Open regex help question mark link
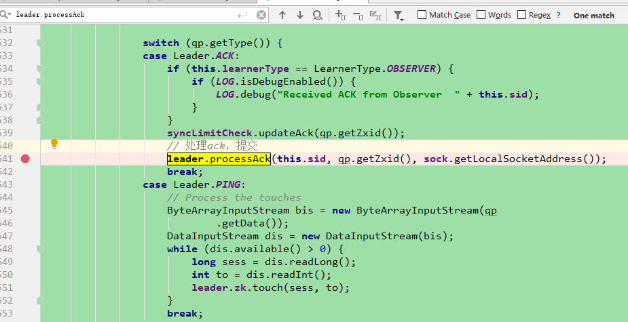This screenshot has width=628, height=322. [x=558, y=15]
